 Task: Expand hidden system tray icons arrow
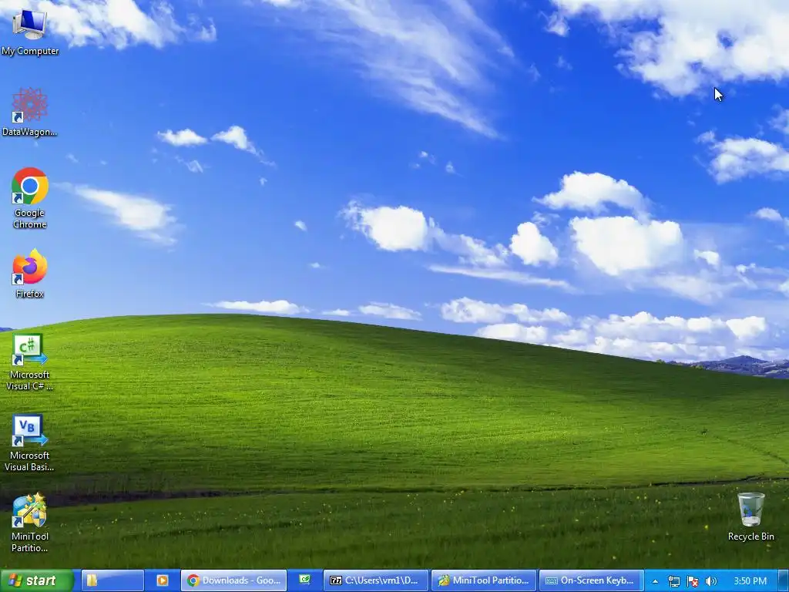coord(655,581)
